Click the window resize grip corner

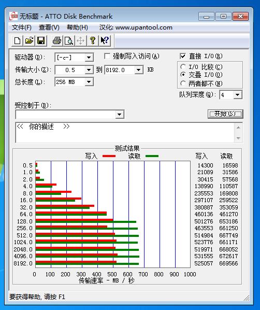pyautogui.click(x=247, y=298)
